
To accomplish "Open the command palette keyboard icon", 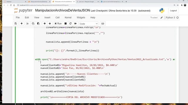I will click(x=103, y=24).
